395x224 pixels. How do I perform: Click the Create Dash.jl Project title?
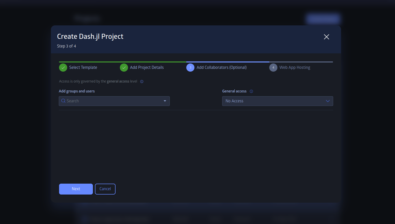pyautogui.click(x=90, y=37)
